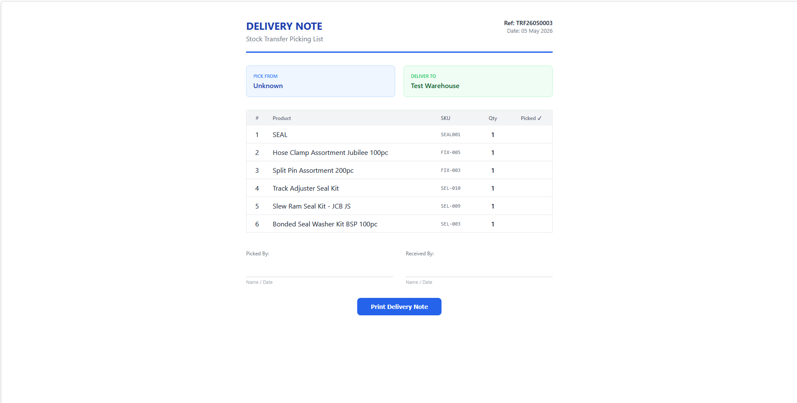This screenshot has height=403, width=797.
Task: Select the Test Warehouse destination
Action: 435,86
